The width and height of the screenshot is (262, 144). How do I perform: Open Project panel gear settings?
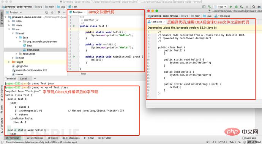[x=59, y=12]
